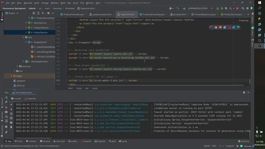This screenshot has height=149, width=265.
Task: Open in Edge browser icon in editor
Action: (x=238, y=27)
